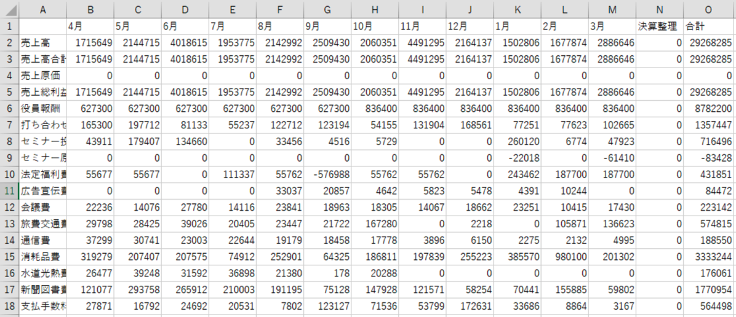Click the cell with total -83428
This screenshot has width=736, height=317.
[710, 158]
